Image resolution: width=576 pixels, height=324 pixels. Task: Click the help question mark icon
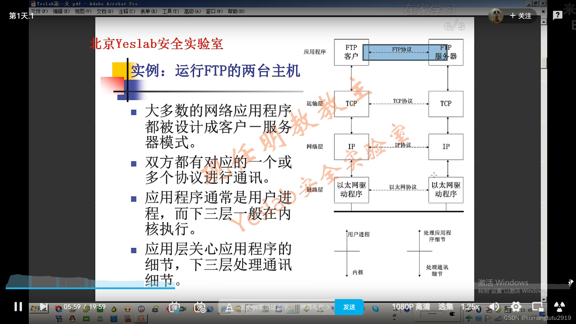point(557,15)
